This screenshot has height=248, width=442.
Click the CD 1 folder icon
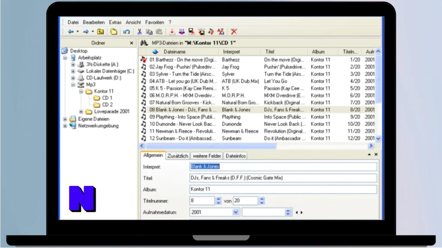click(97, 98)
